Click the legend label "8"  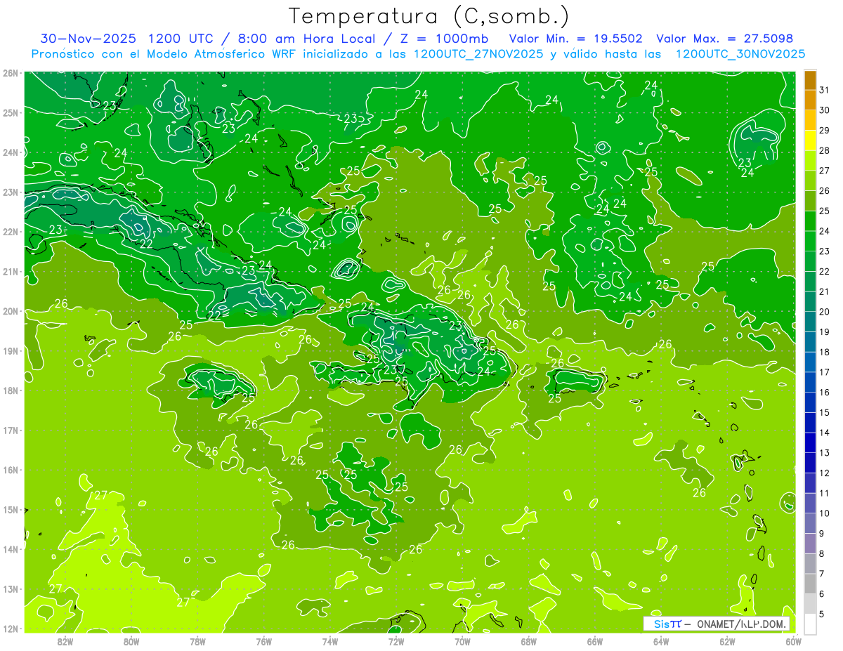(x=822, y=553)
